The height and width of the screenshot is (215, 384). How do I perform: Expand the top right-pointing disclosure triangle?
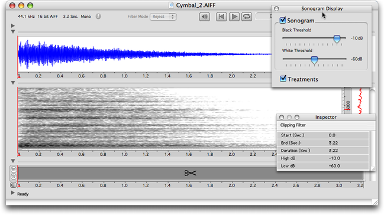(13, 25)
